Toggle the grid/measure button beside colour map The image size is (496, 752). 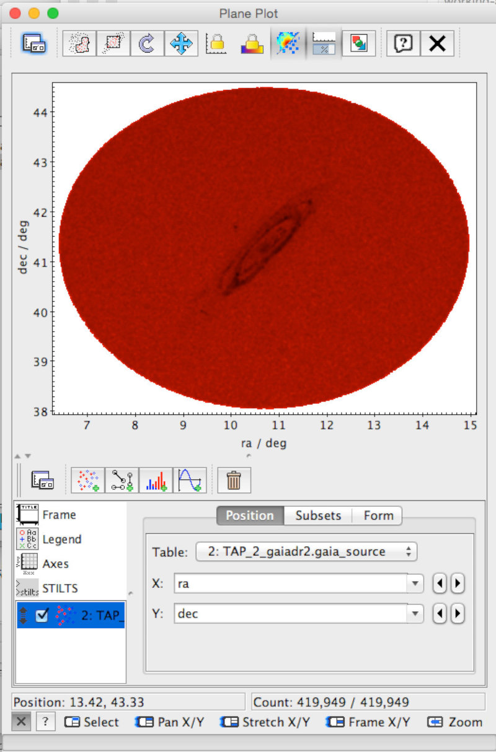(323, 43)
